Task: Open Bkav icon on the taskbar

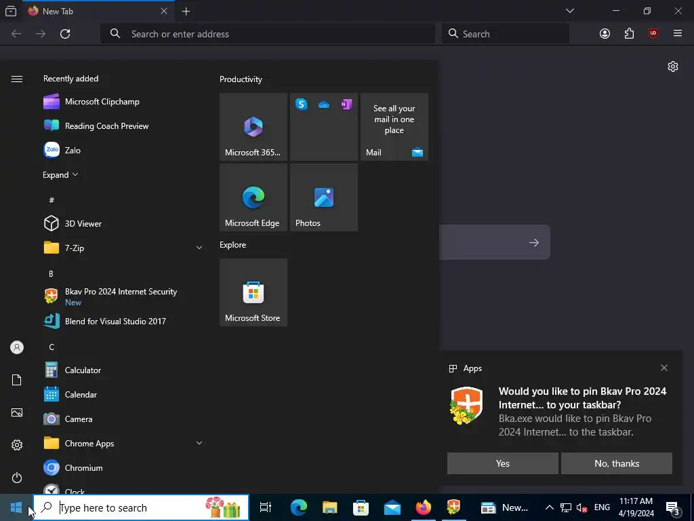Action: [x=453, y=507]
